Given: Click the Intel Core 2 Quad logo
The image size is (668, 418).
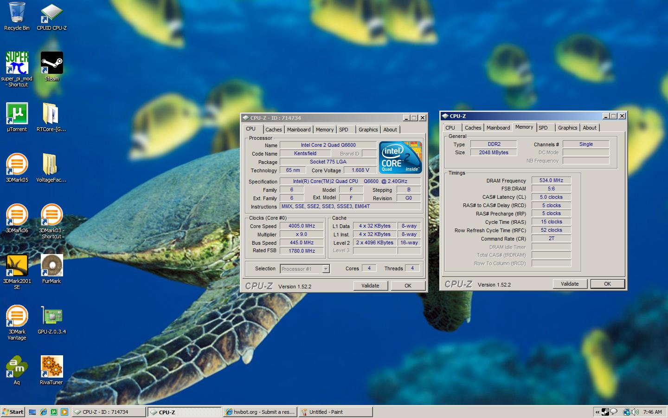Looking at the screenshot, I should [x=400, y=157].
